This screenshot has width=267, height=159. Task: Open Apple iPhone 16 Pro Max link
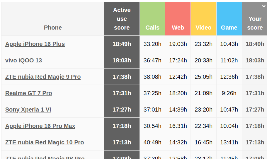[40, 126]
